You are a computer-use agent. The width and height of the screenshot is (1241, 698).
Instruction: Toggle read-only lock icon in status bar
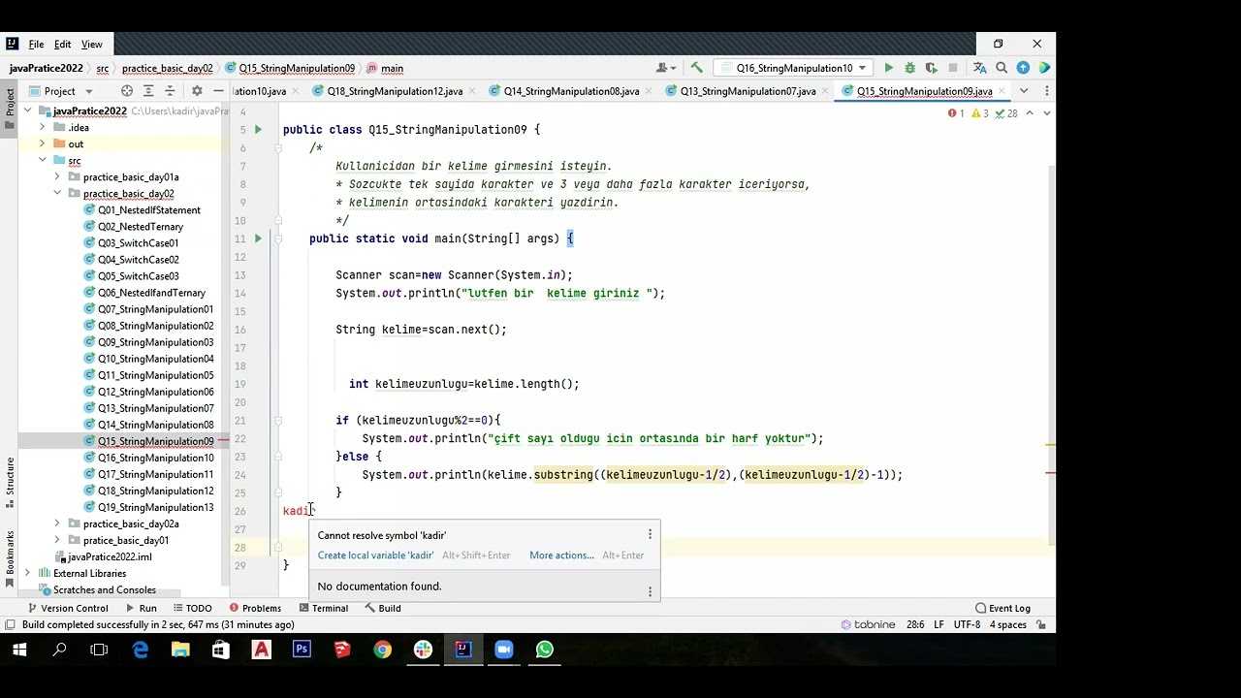1041,624
